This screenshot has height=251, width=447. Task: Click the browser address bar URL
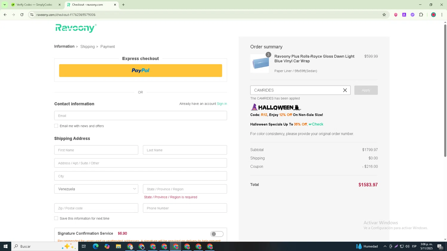coord(66,15)
